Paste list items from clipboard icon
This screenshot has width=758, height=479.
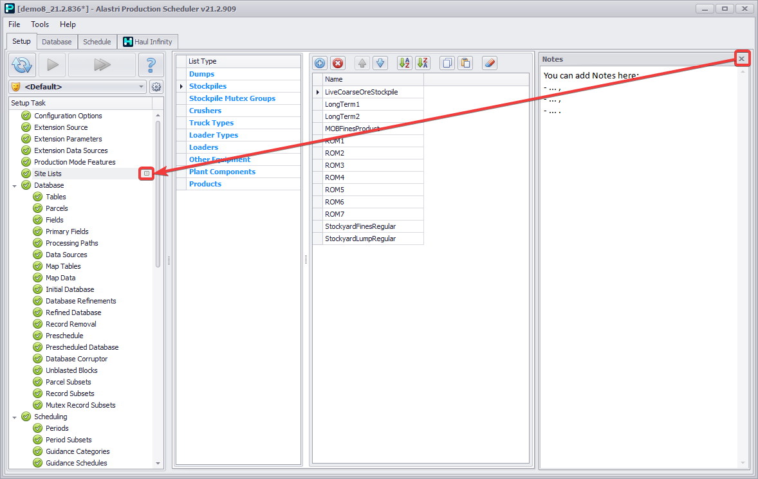coord(465,63)
